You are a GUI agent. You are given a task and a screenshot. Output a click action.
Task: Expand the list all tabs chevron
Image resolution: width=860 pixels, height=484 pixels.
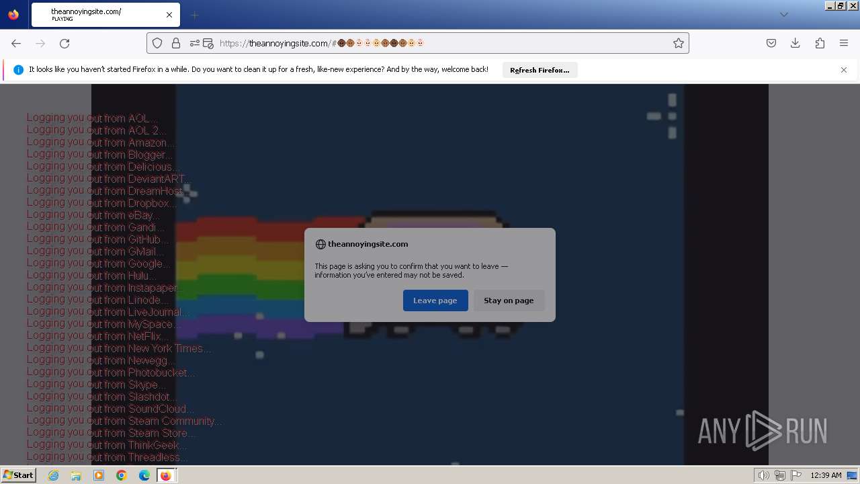783,15
